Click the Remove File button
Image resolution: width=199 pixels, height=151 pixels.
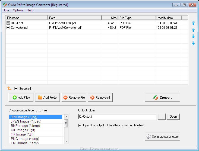pyautogui.click(x=74, y=97)
